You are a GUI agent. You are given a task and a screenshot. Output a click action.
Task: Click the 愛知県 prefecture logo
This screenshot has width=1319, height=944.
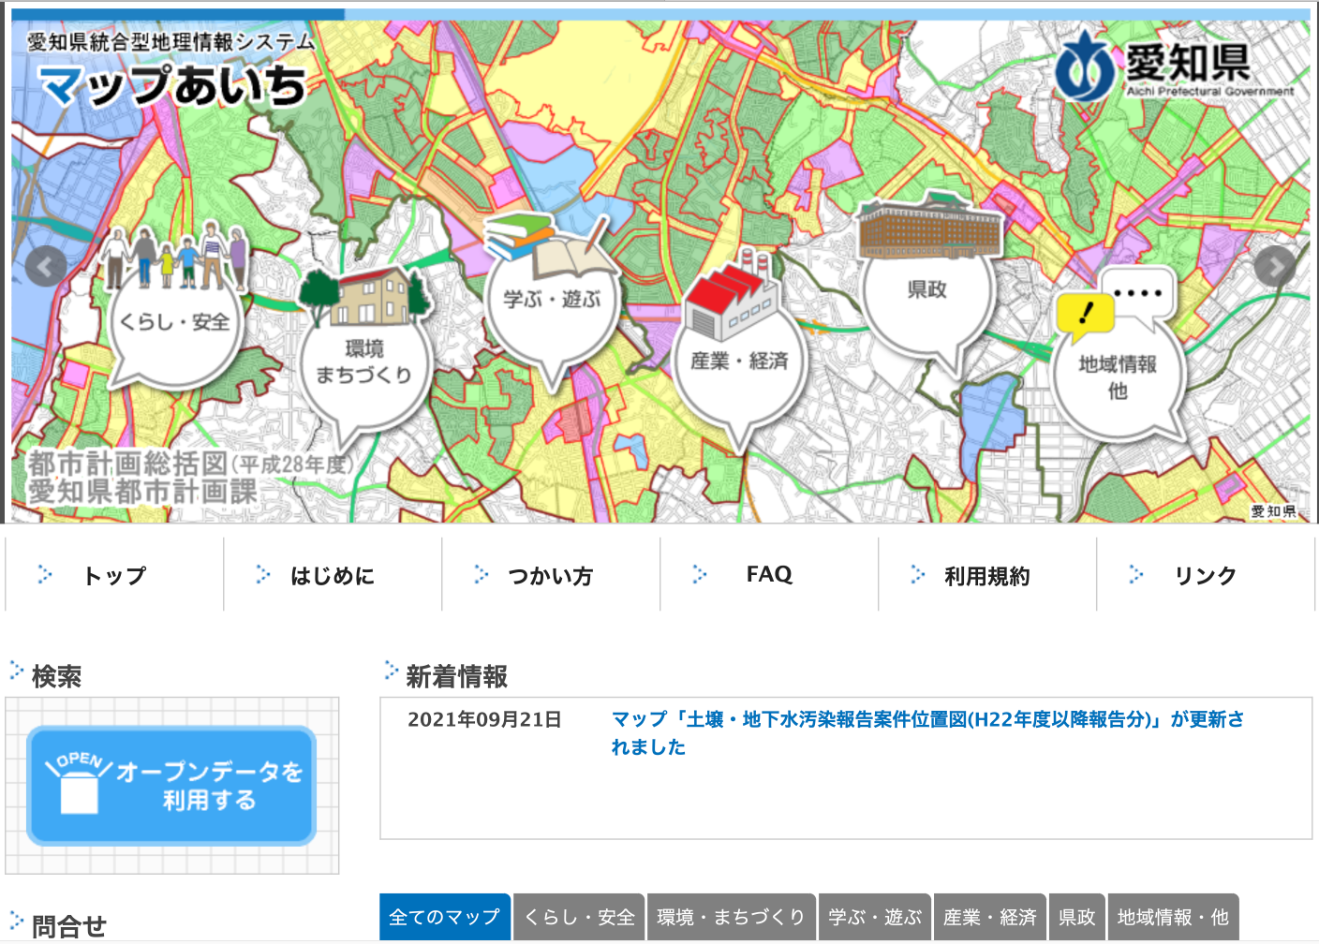(x=1175, y=64)
